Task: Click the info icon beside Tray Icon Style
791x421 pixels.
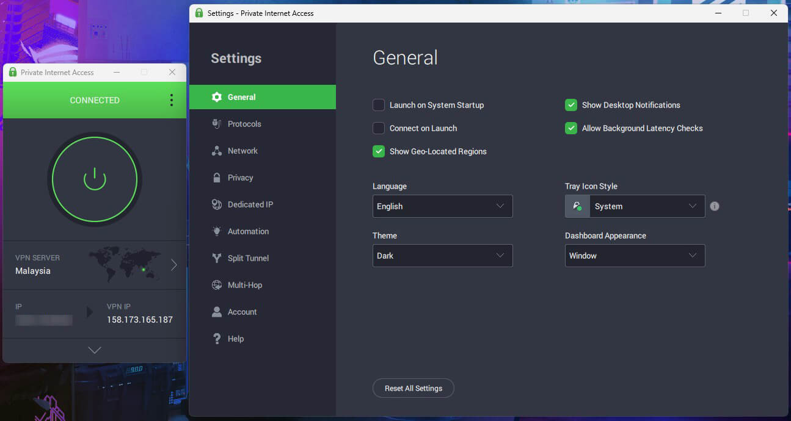Action: tap(715, 206)
